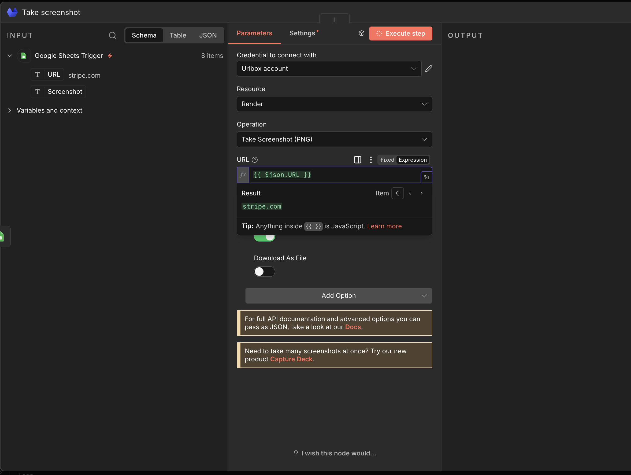Enable the Download As File toggle

coord(264,272)
